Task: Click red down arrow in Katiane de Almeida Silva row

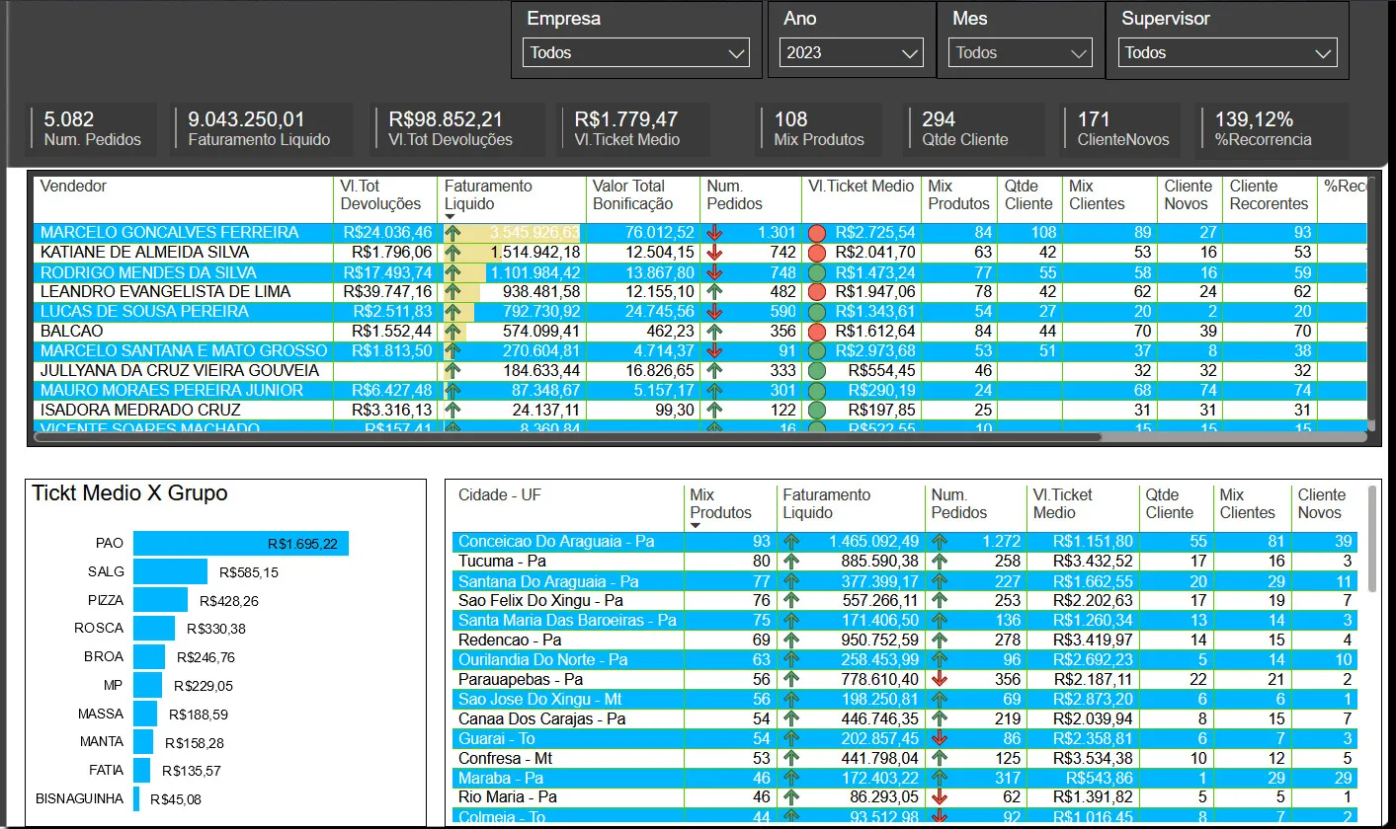Action: tap(715, 253)
